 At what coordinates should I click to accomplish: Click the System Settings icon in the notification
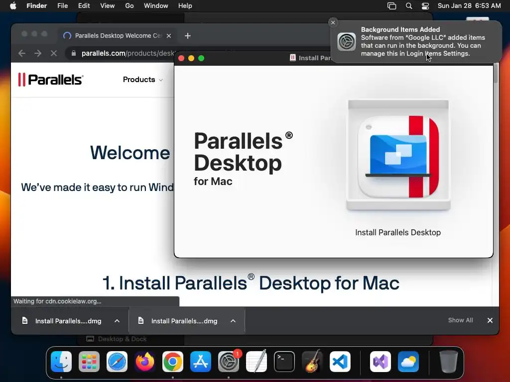[347, 42]
